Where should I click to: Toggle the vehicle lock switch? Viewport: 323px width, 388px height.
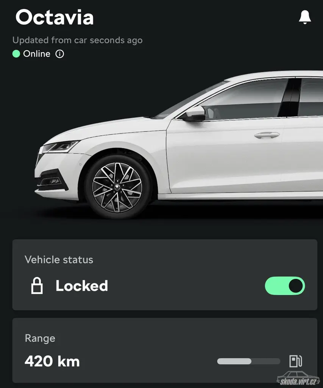pyautogui.click(x=285, y=286)
